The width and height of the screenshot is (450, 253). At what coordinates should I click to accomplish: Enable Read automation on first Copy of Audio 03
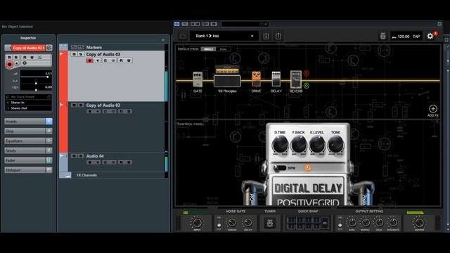pos(121,60)
